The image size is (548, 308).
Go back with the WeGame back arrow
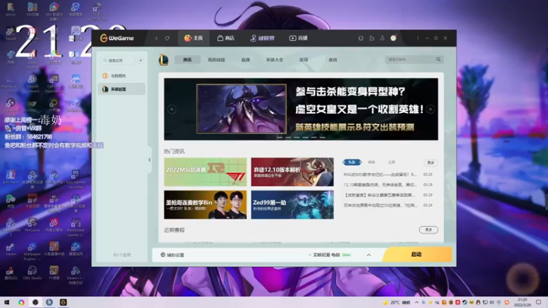(x=156, y=38)
